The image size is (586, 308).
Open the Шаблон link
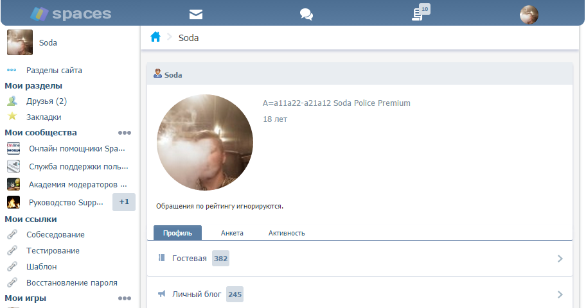tap(42, 266)
